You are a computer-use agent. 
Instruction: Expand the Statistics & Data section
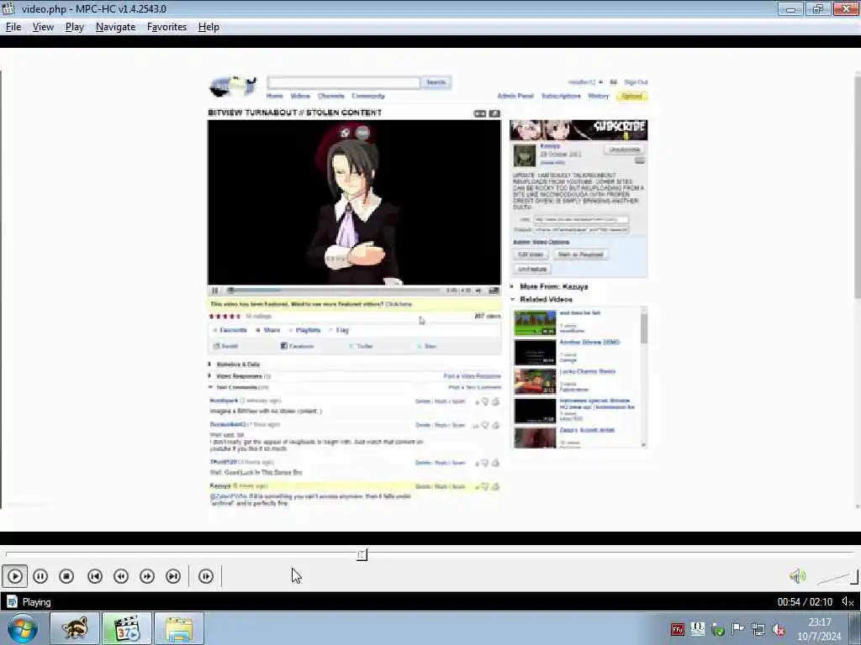[x=234, y=364]
